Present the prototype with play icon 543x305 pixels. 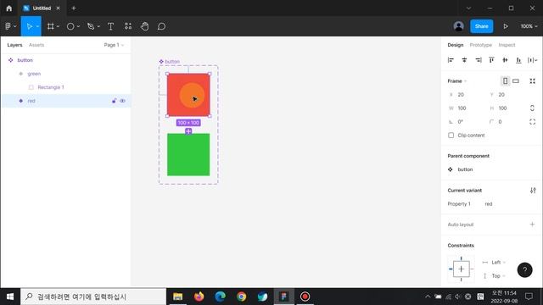(506, 26)
